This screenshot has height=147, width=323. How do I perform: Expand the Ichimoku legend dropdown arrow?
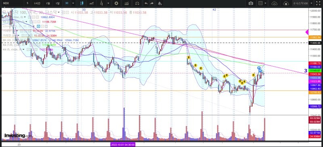point(34,26)
